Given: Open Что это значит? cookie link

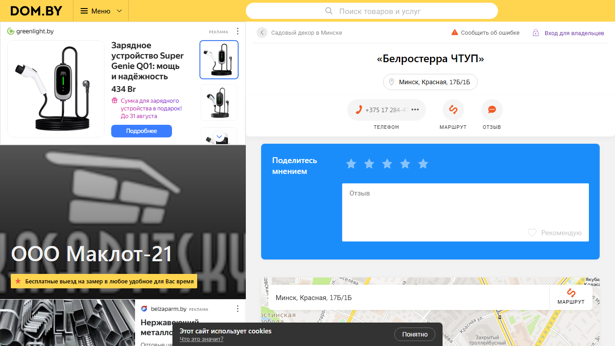Looking at the screenshot, I should [x=201, y=339].
